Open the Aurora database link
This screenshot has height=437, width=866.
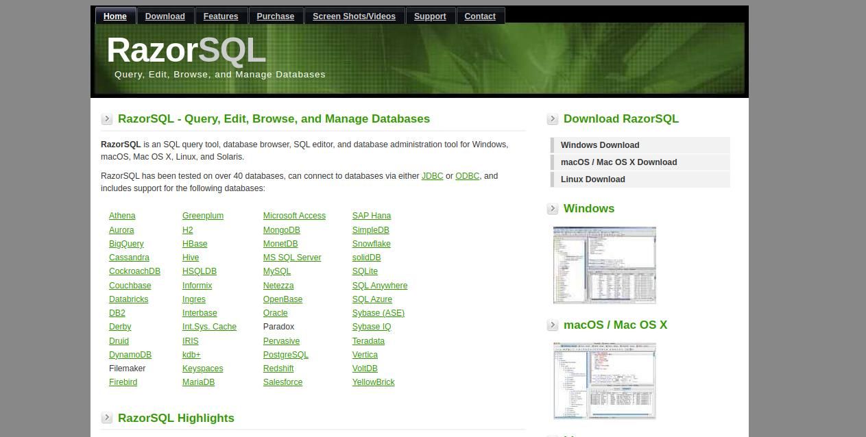click(x=121, y=230)
